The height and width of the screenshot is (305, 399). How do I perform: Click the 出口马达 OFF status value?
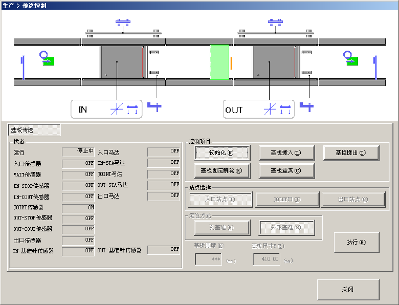164,197
